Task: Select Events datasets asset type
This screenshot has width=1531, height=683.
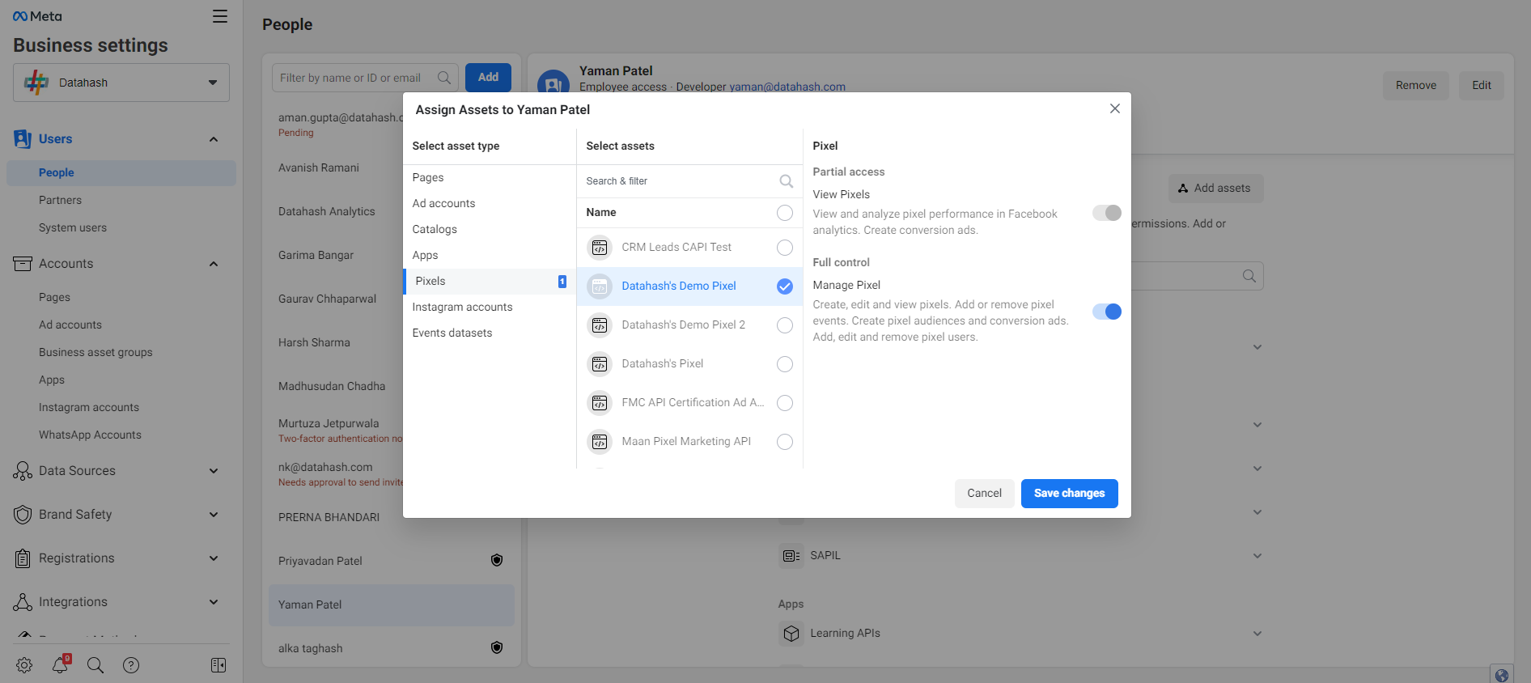Action: click(489, 333)
